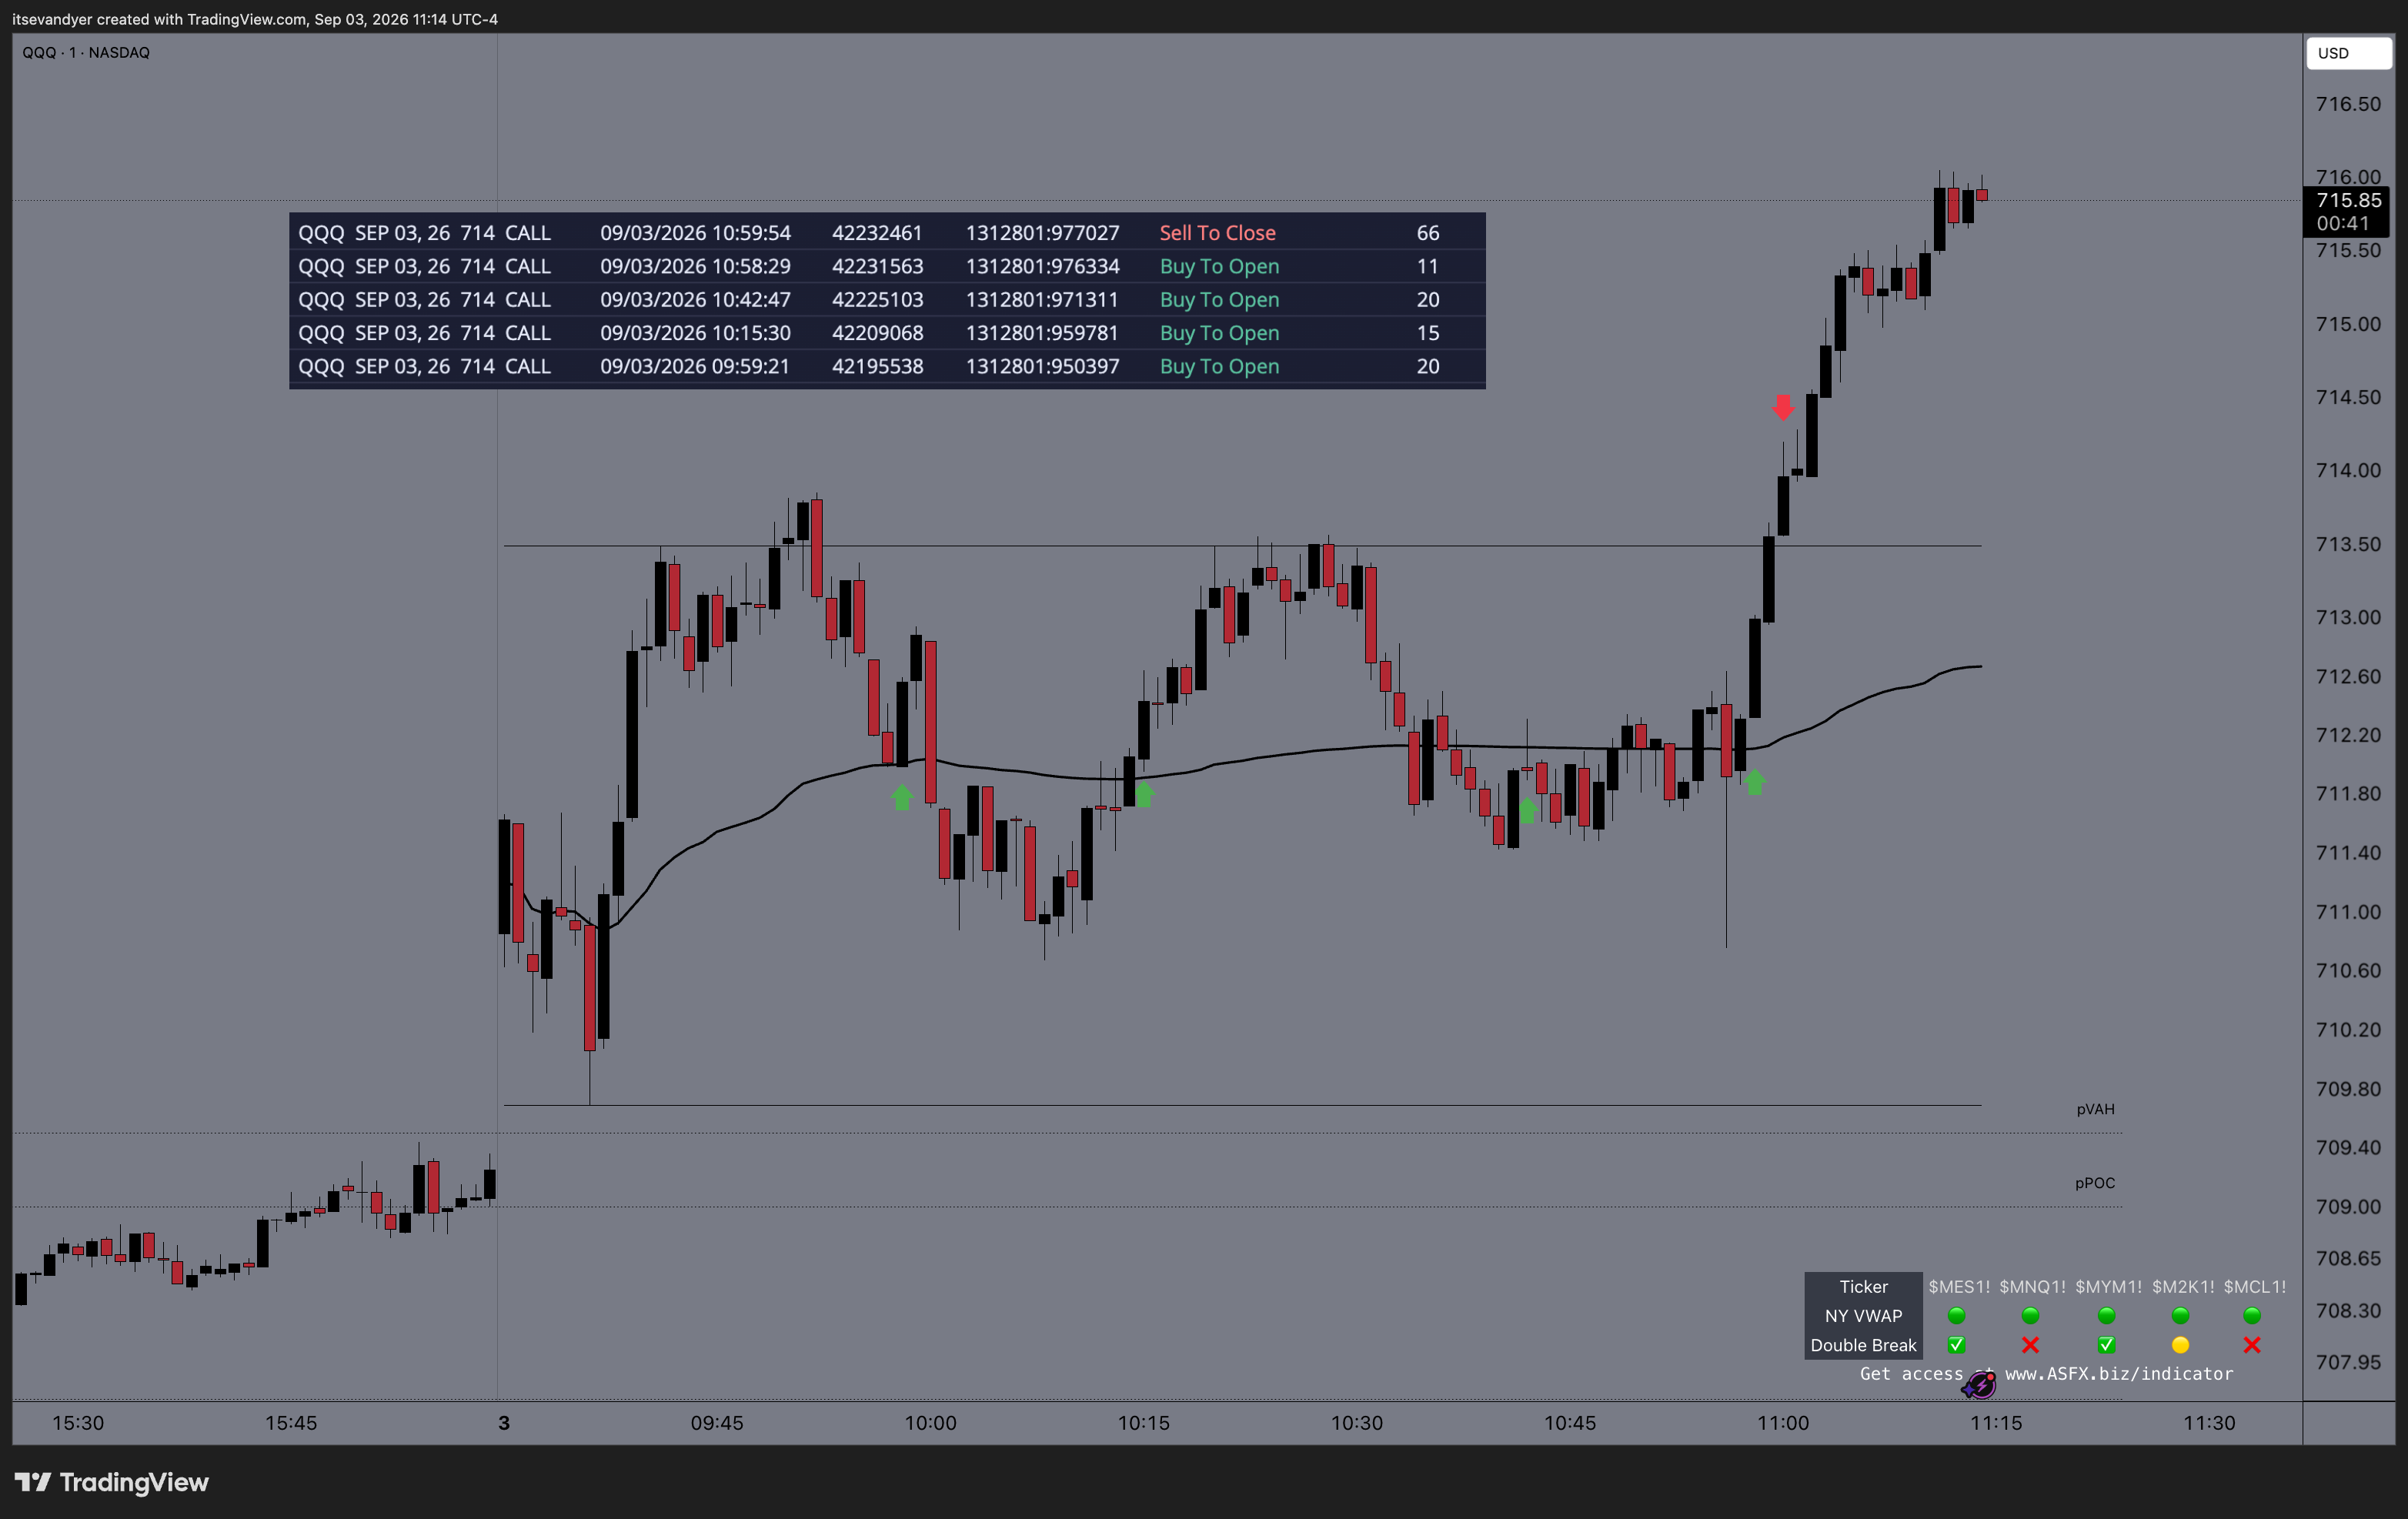2408x1519 pixels.
Task: Click the TradingView logo at the bottom
Action: (x=111, y=1482)
